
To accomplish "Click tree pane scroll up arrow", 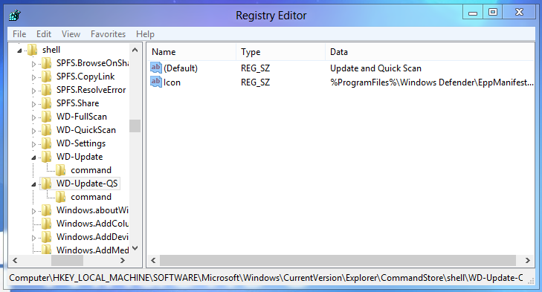I will tap(135, 50).
